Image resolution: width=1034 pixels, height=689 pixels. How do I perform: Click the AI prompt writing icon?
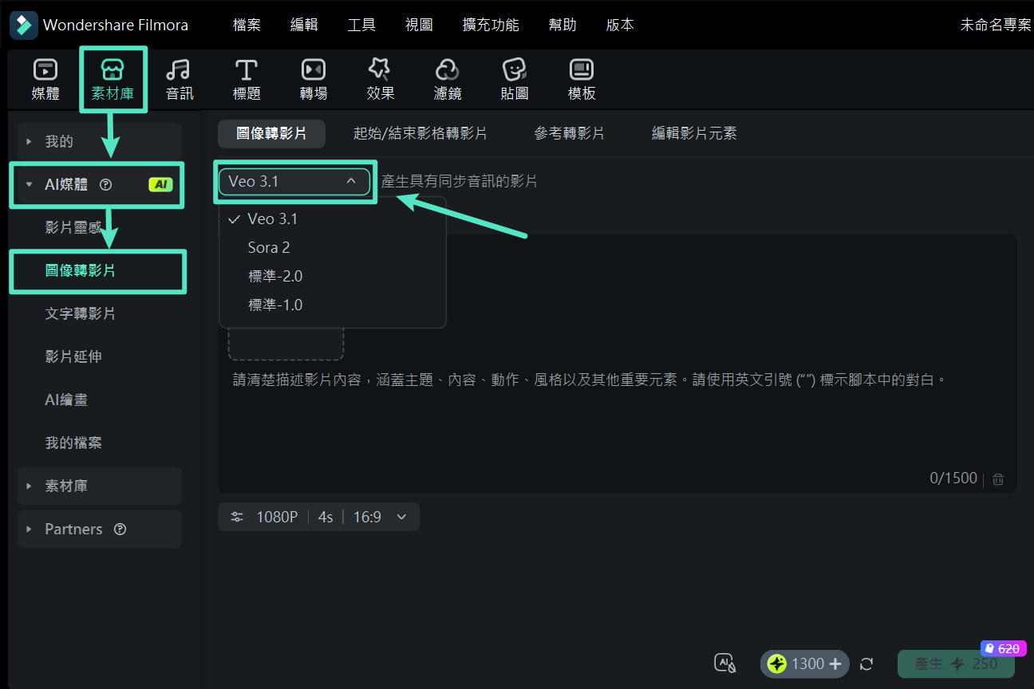[x=724, y=663]
